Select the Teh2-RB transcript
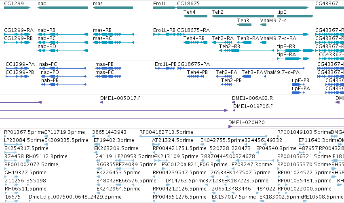The height and width of the screenshot is (203, 344). (247, 51)
